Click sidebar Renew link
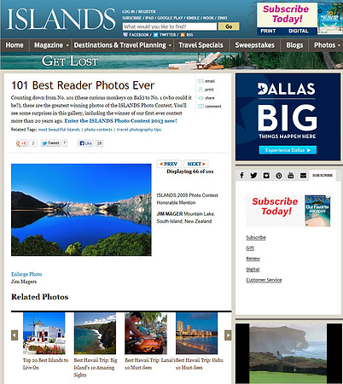This screenshot has width=343, height=384. tap(253, 259)
